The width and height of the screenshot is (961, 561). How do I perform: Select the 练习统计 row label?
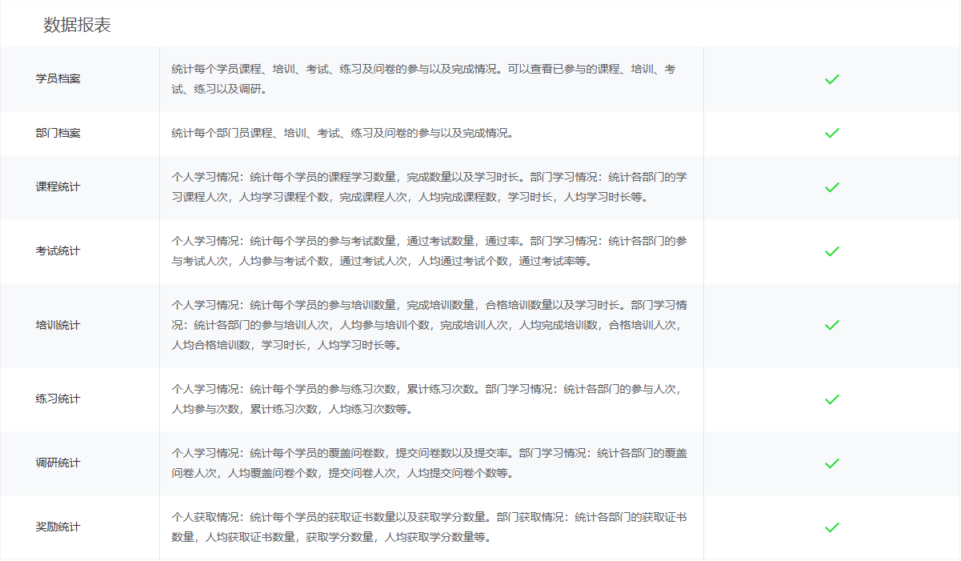[58, 399]
